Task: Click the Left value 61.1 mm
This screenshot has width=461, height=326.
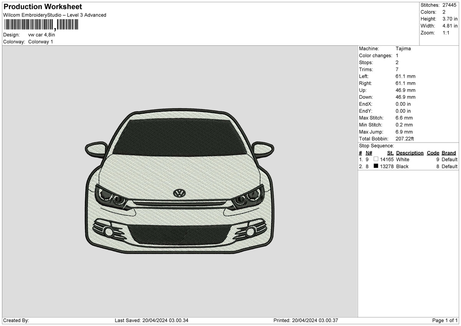Action: tap(405, 76)
